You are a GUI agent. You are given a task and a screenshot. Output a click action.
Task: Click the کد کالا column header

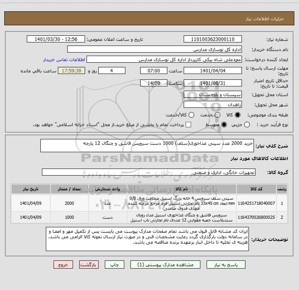(x=256, y=189)
